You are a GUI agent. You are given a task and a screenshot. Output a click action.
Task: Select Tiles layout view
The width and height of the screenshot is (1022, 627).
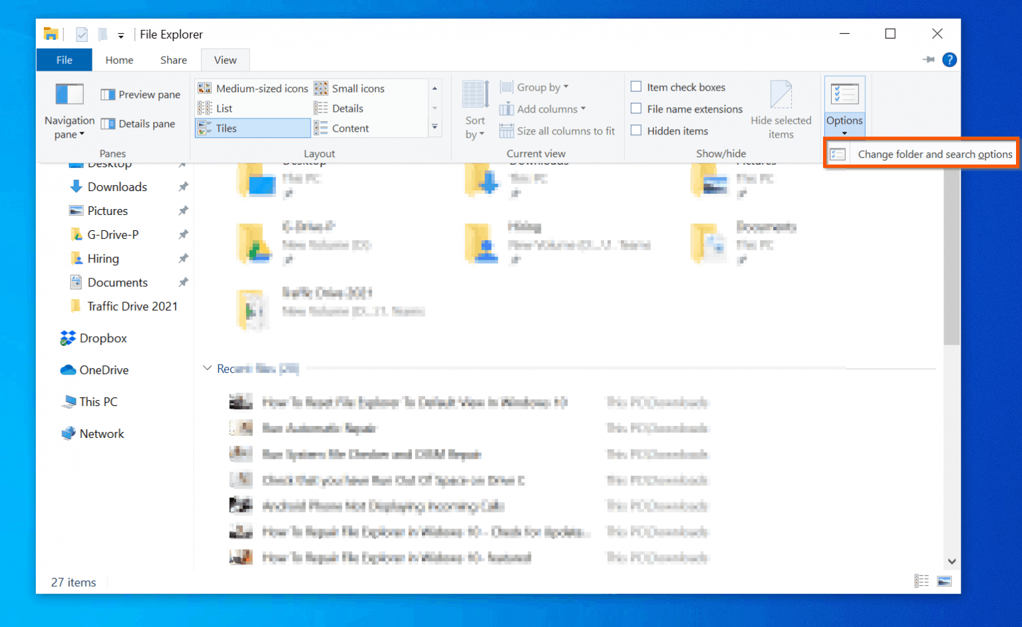pyautogui.click(x=226, y=128)
